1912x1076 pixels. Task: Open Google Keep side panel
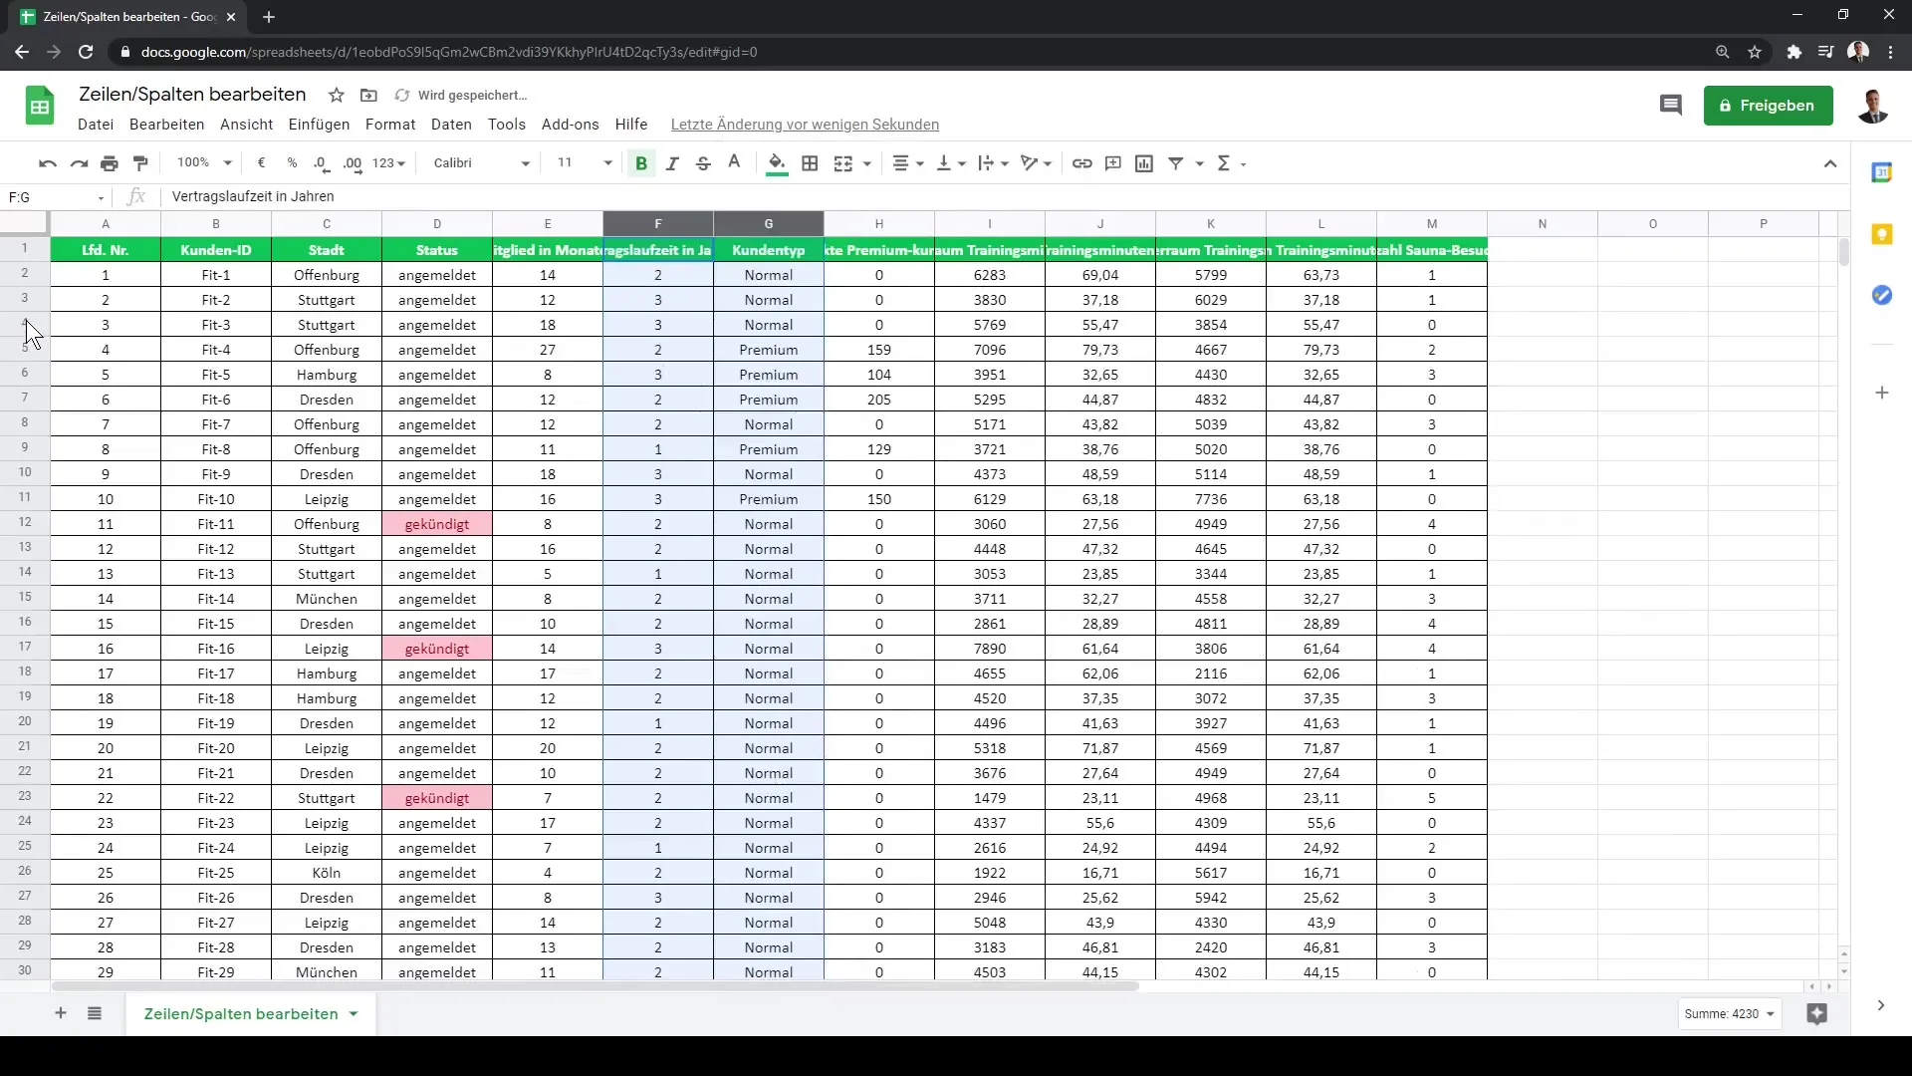[1881, 234]
